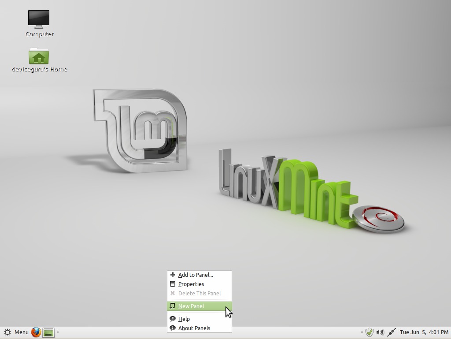Click the volume speaker tray icon
Screen dimensions: 451x339
[380, 332]
